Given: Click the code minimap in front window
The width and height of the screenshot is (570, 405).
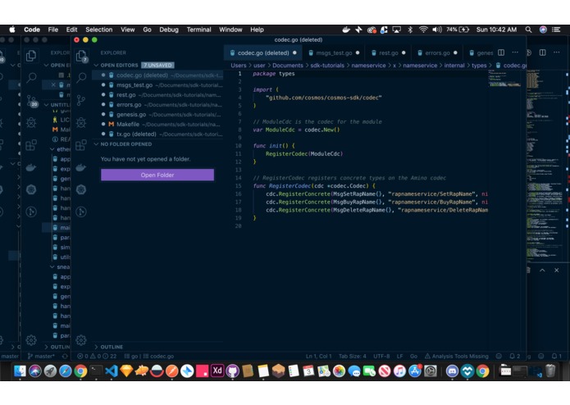Looking at the screenshot, I should coord(506,79).
